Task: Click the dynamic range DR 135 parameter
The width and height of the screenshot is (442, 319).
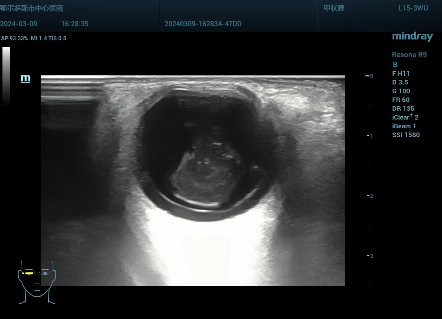Action: [x=403, y=109]
